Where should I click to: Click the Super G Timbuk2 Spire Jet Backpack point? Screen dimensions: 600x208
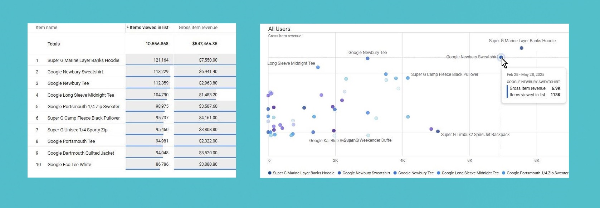tap(438, 131)
